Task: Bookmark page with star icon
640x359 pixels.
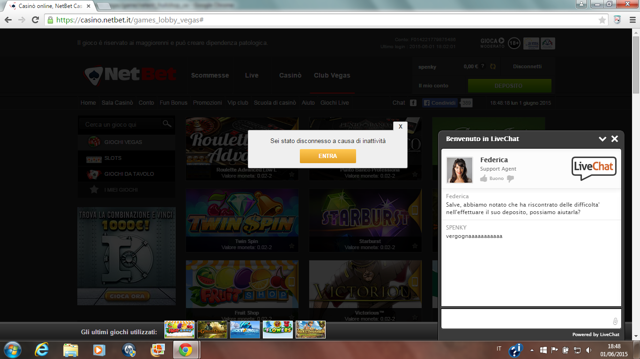Action: 602,20
